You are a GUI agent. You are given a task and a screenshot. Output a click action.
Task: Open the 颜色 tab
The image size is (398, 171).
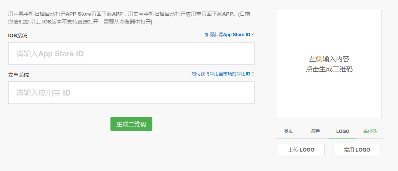315,131
